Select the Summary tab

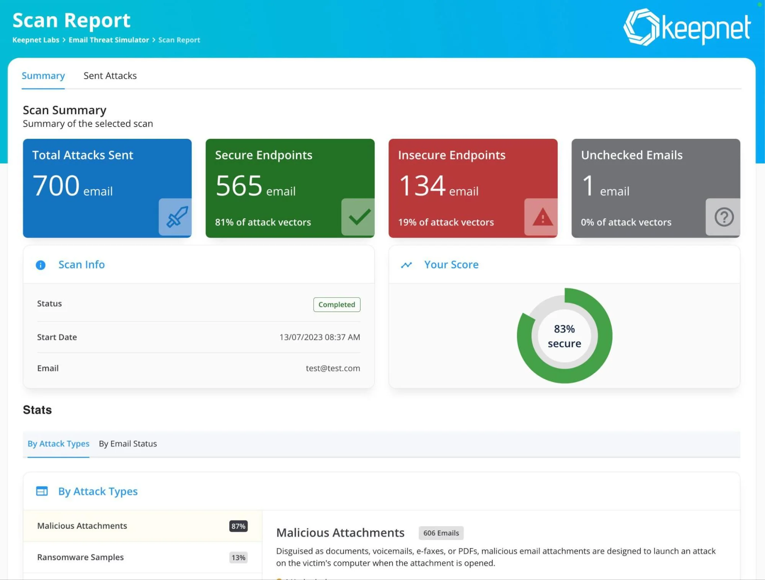(43, 76)
